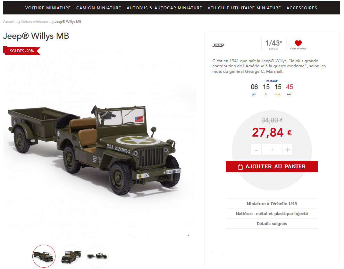
Task: Open the Camion Miniature menu
Action: click(99, 8)
